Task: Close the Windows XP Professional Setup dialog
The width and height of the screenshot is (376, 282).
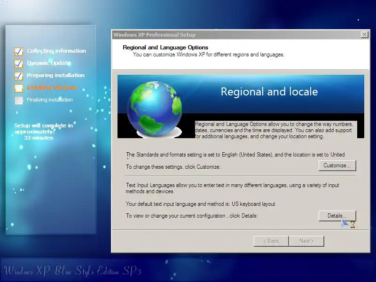Action: [365, 35]
